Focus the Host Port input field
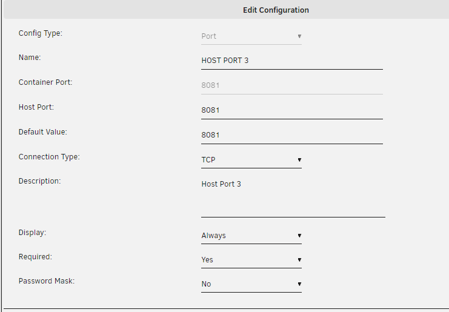Image resolution: width=449 pixels, height=312 pixels. (292, 110)
